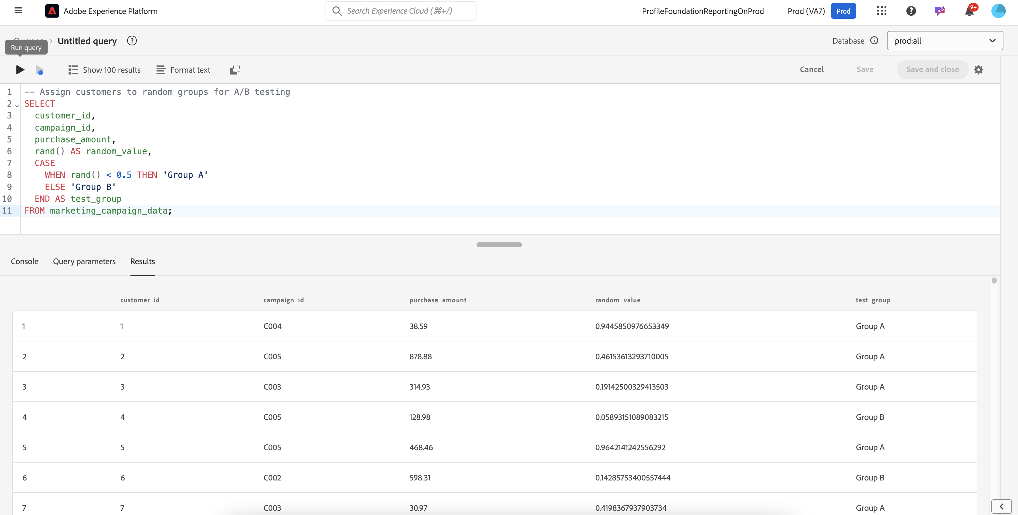Open the notifications bell

[x=969, y=11]
